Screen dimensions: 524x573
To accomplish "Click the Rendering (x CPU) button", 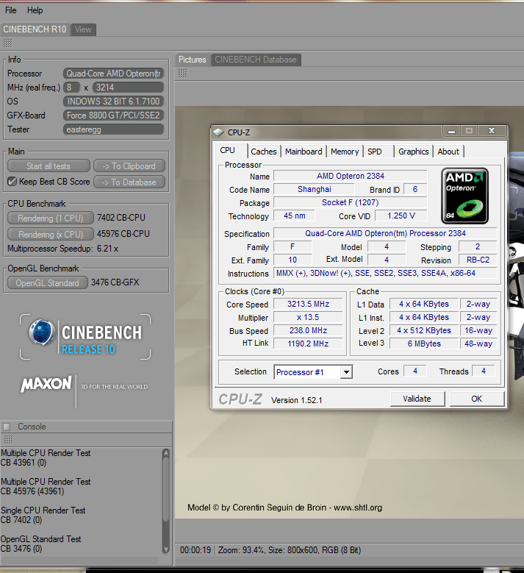I will click(50, 234).
